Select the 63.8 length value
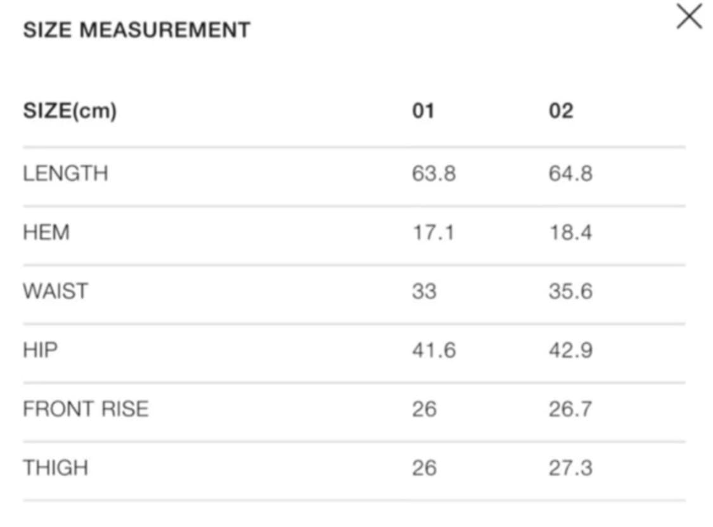The width and height of the screenshot is (713, 527). tap(434, 174)
